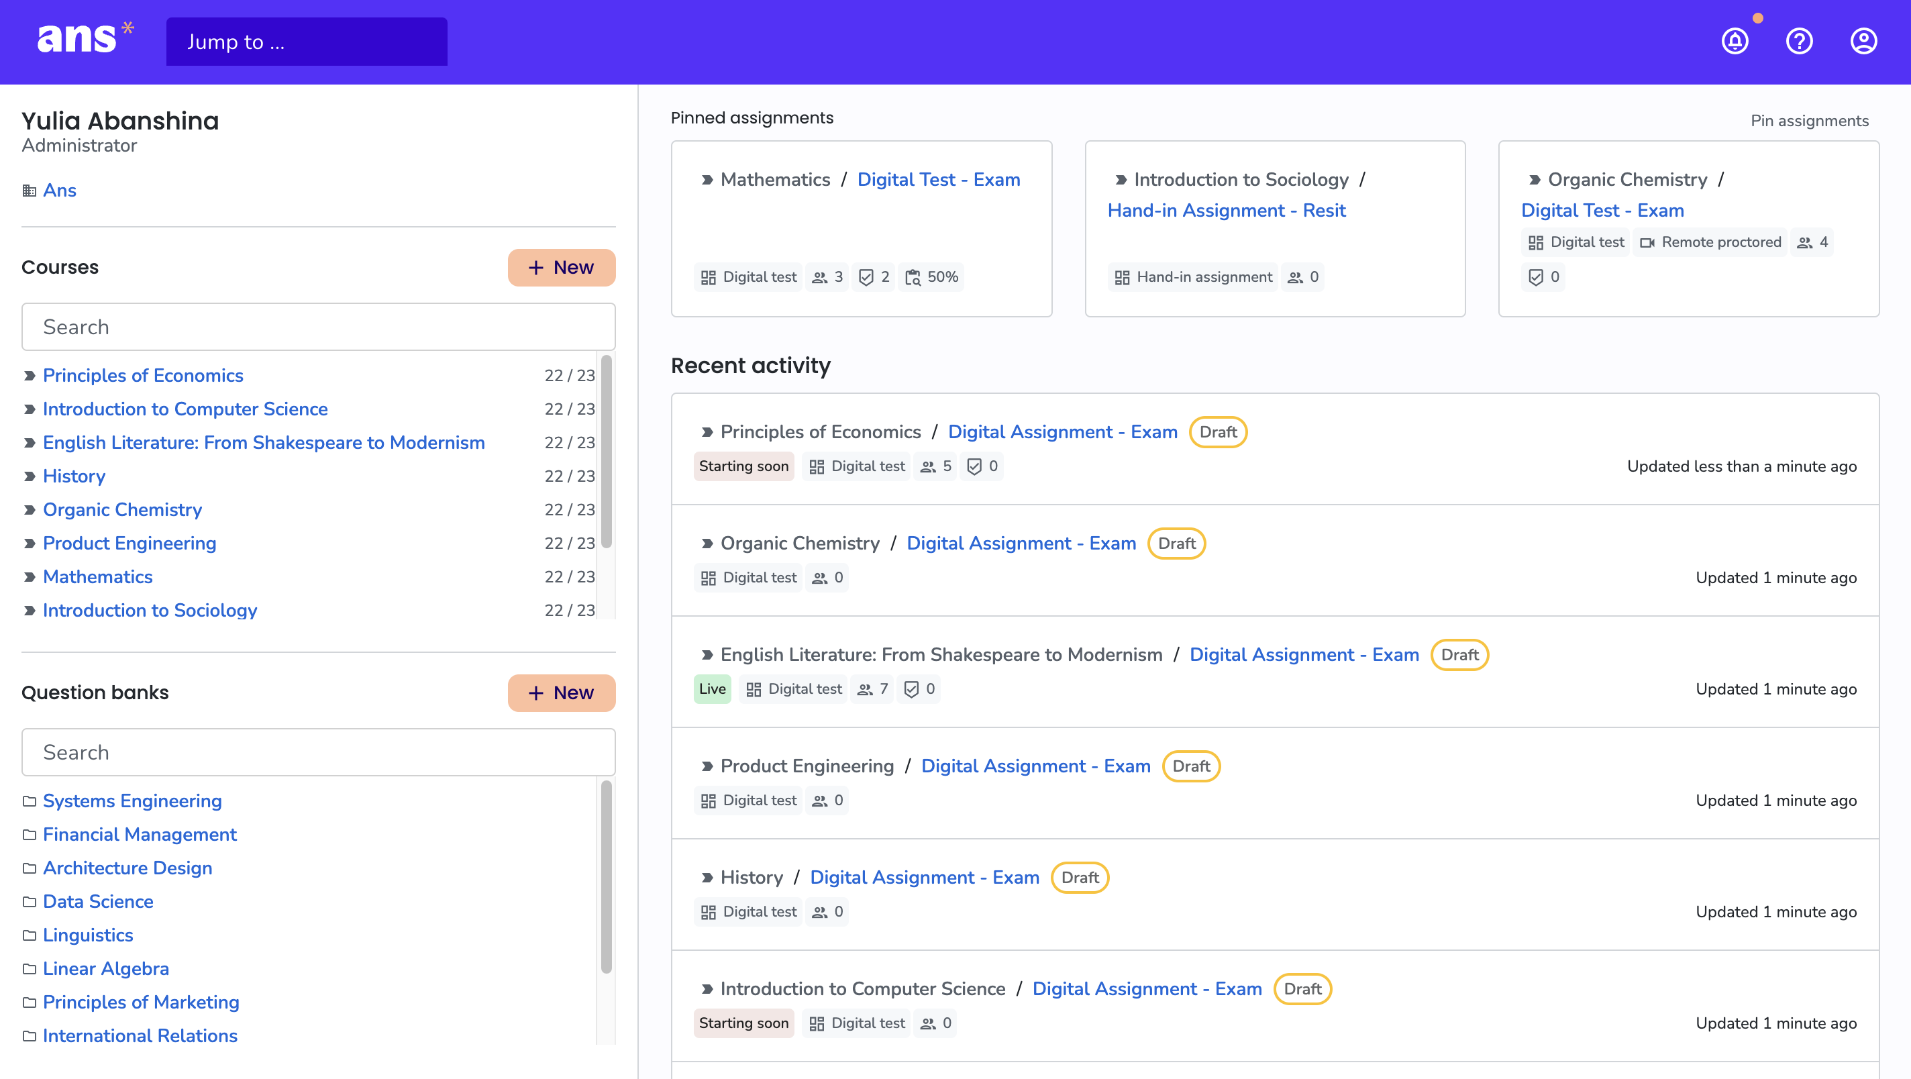1911x1079 pixels.
Task: Click participants count 5 on Principles of Economics activity
Action: click(935, 466)
